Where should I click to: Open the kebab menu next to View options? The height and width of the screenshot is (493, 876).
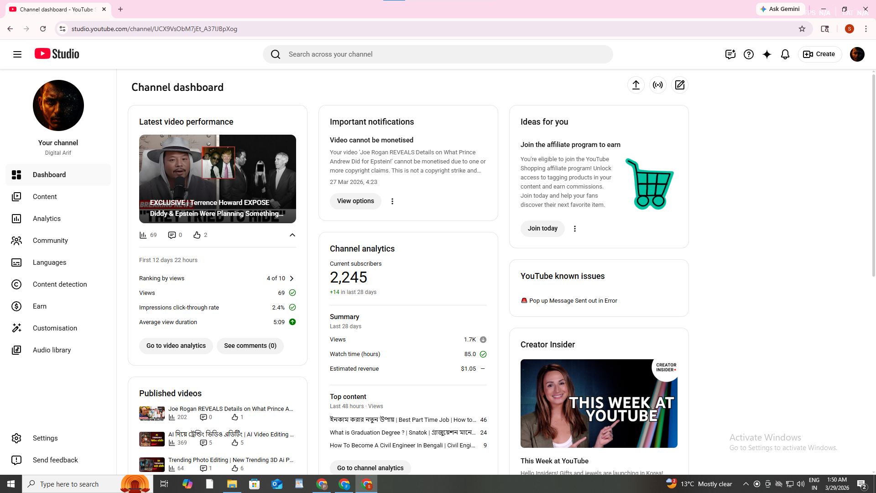point(392,201)
